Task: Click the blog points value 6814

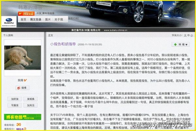Action: point(20,129)
